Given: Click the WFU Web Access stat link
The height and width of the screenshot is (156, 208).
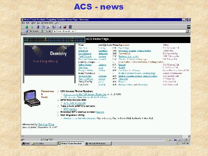Looking at the screenshot, I should click(x=75, y=103).
